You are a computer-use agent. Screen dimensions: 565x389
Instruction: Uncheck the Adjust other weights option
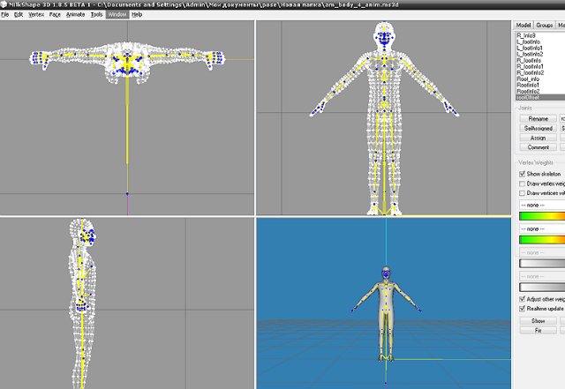(521, 301)
